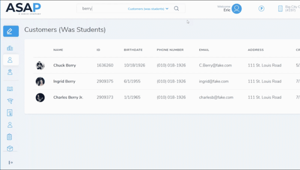The width and height of the screenshot is (300, 170).
Task: Open the Charles Berry Jr. customer name
Action: click(x=68, y=97)
